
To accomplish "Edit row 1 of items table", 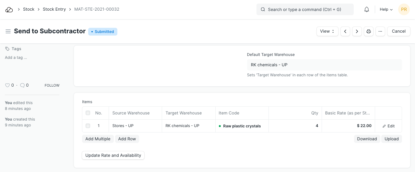I will pos(388,126).
